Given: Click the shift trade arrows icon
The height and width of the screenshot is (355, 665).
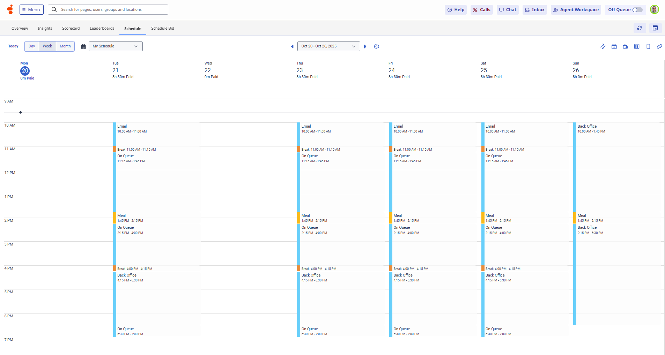Looking at the screenshot, I should tap(603, 46).
